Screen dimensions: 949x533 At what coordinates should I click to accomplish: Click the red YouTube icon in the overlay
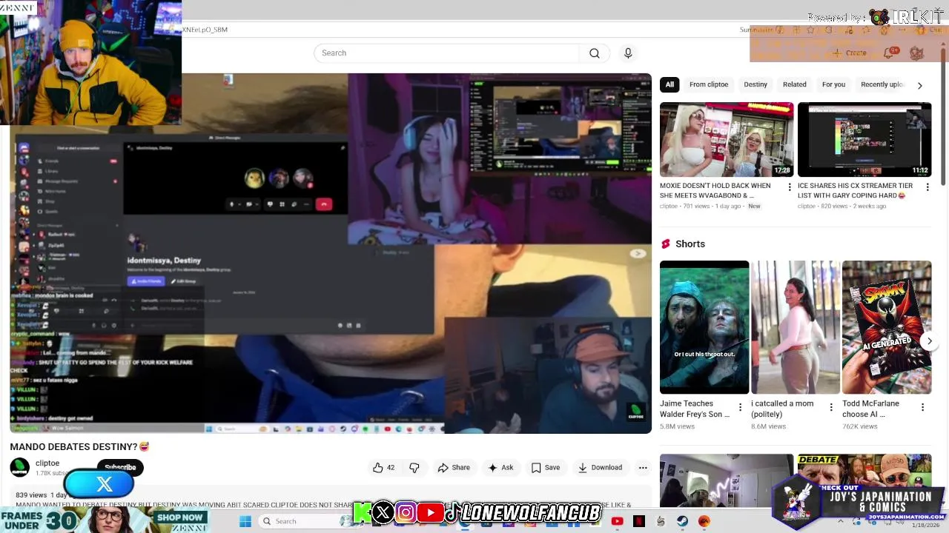pos(430,512)
